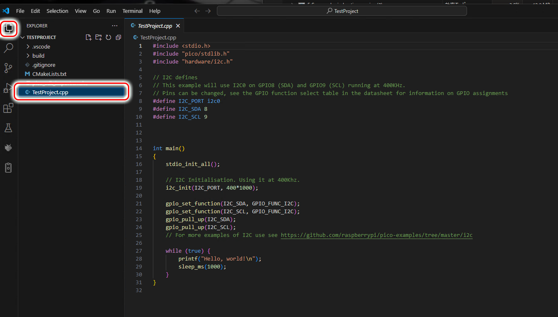558x317 pixels.
Task: Open the Selection menu
Action: tap(57, 11)
